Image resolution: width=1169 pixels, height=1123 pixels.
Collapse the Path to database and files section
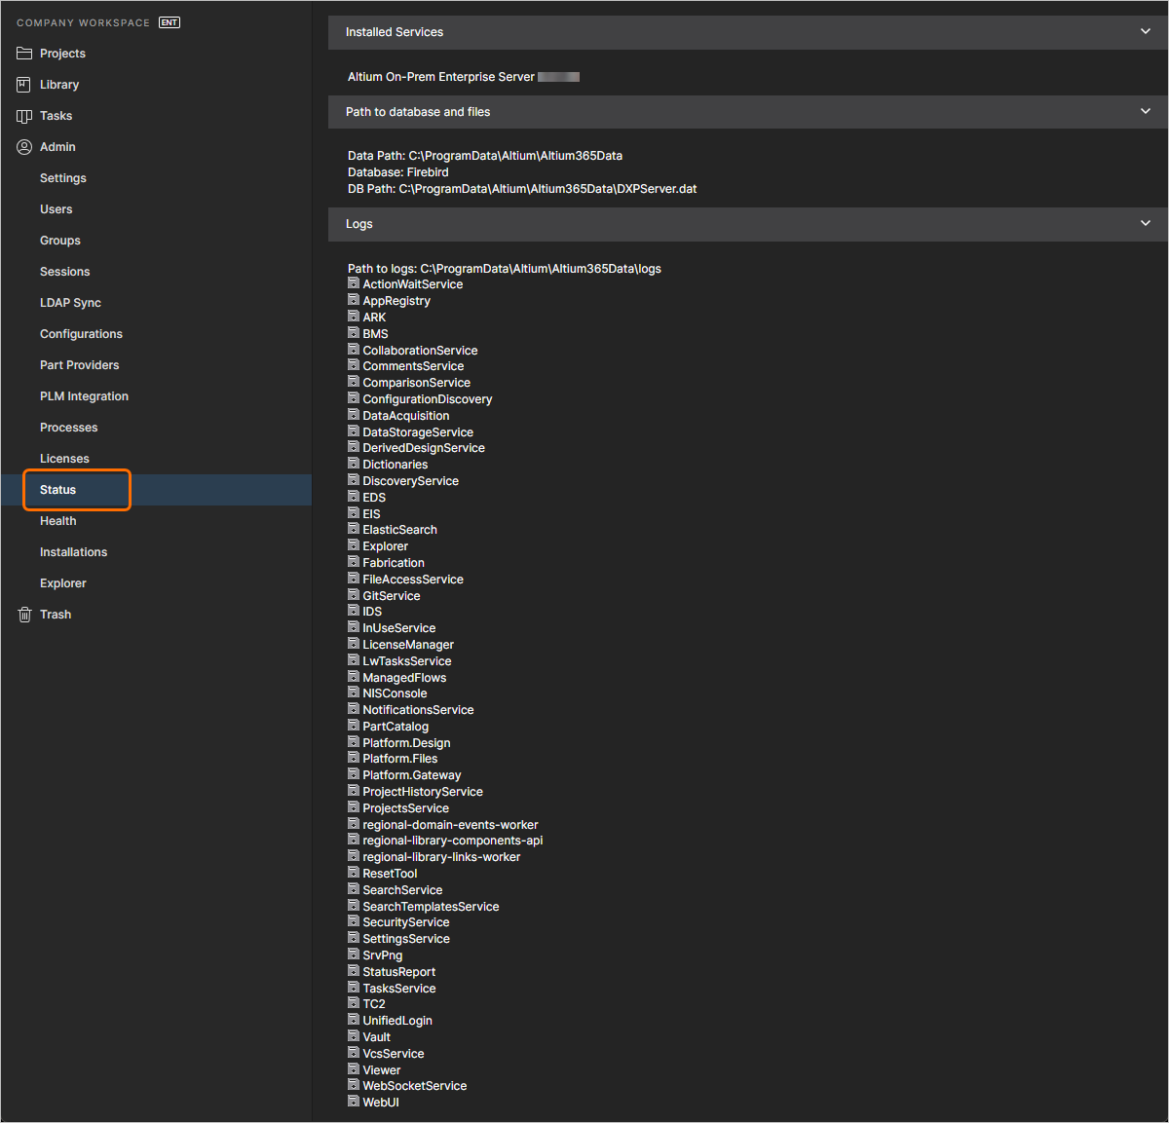pos(1146,111)
